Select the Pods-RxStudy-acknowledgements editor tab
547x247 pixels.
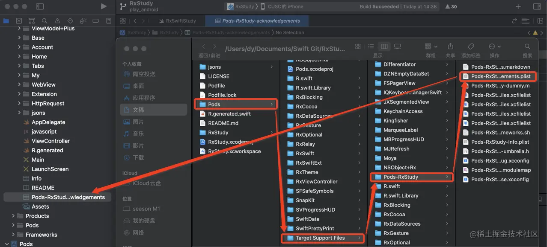pos(257,20)
